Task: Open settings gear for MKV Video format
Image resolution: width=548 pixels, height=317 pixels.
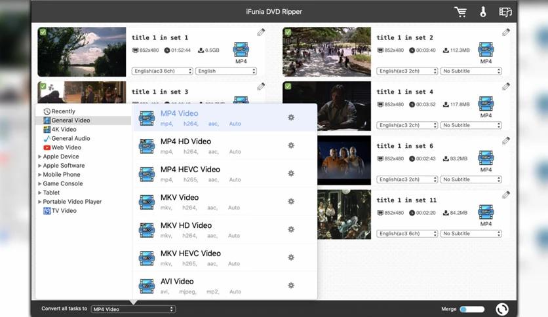Action: (291, 202)
